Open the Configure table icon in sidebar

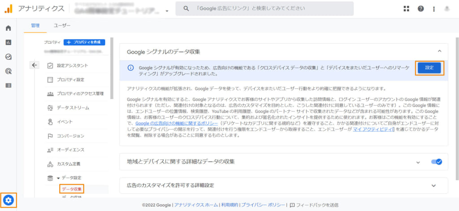pyautogui.click(x=8, y=86)
